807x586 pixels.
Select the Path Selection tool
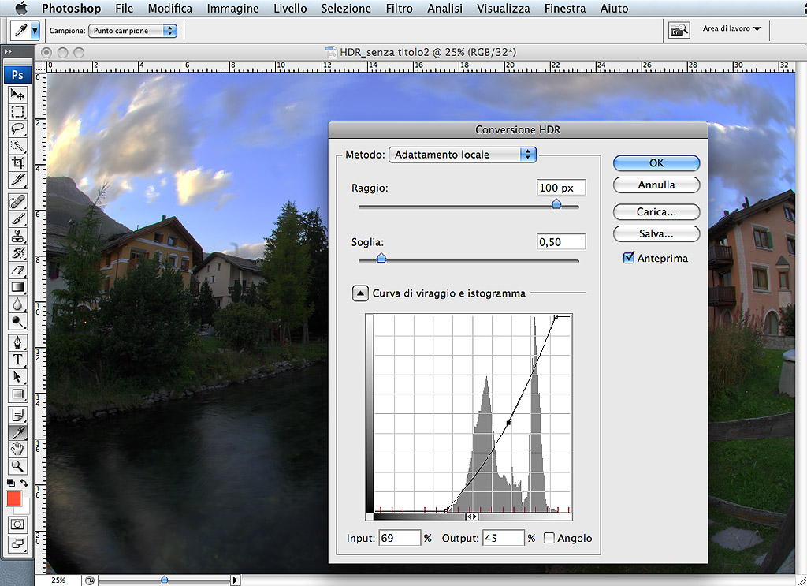point(17,377)
